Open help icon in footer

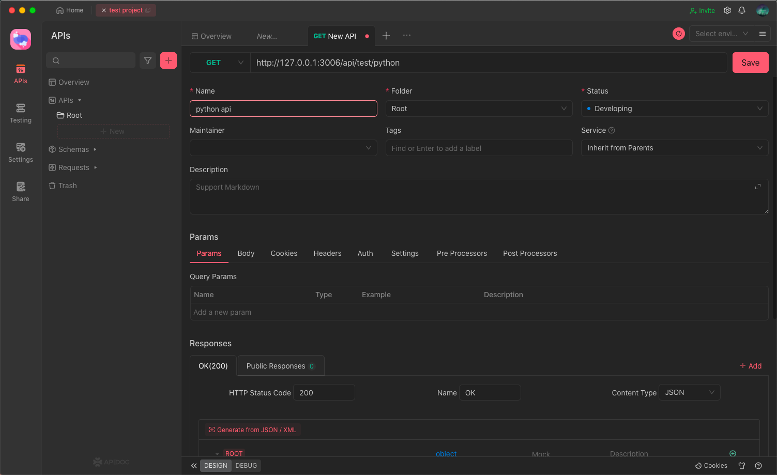coord(758,466)
